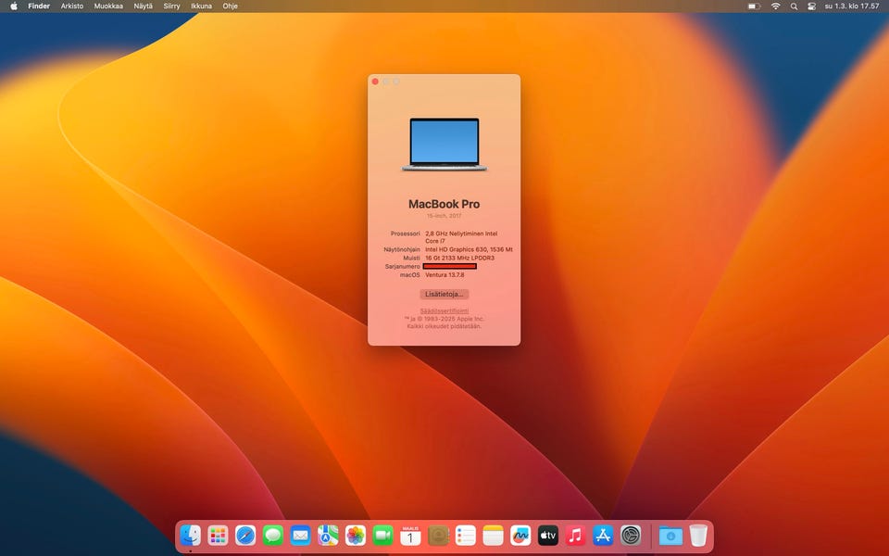Click '16 Gt 2133 MHz LPDDR3' memory value
Image resolution: width=889 pixels, height=556 pixels.
460,259
